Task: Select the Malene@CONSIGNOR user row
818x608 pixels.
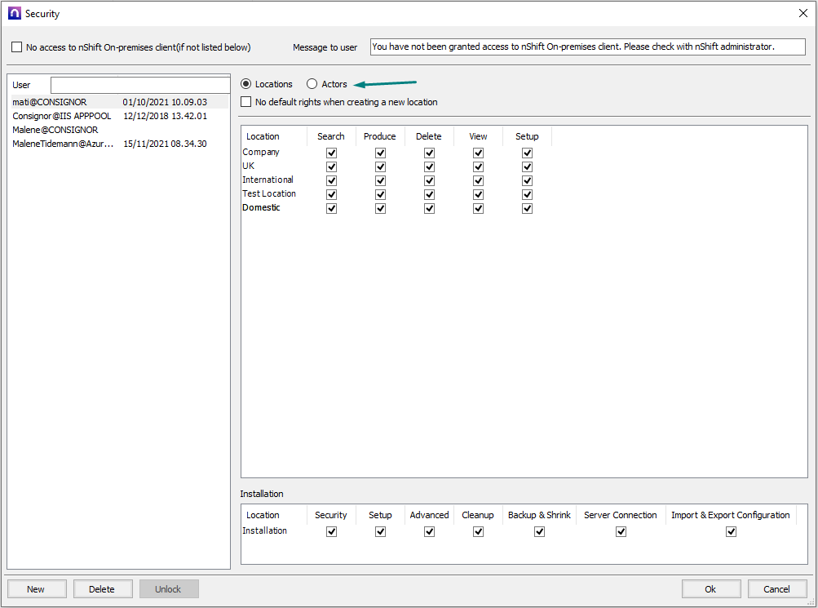Action: [55, 130]
